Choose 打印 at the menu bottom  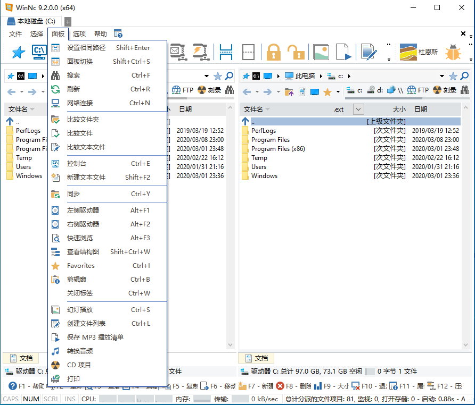click(x=107, y=378)
